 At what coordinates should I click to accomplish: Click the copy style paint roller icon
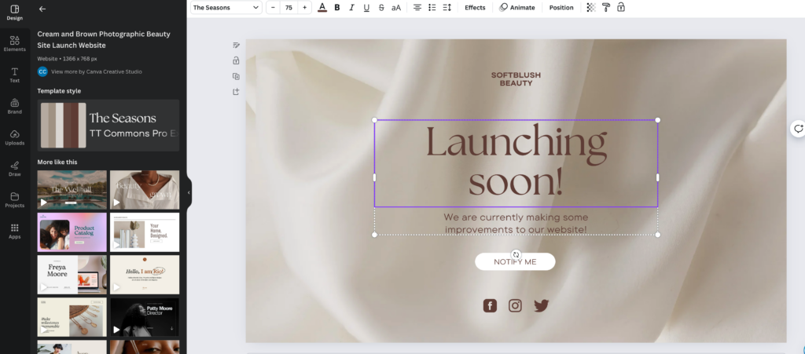[x=606, y=7]
